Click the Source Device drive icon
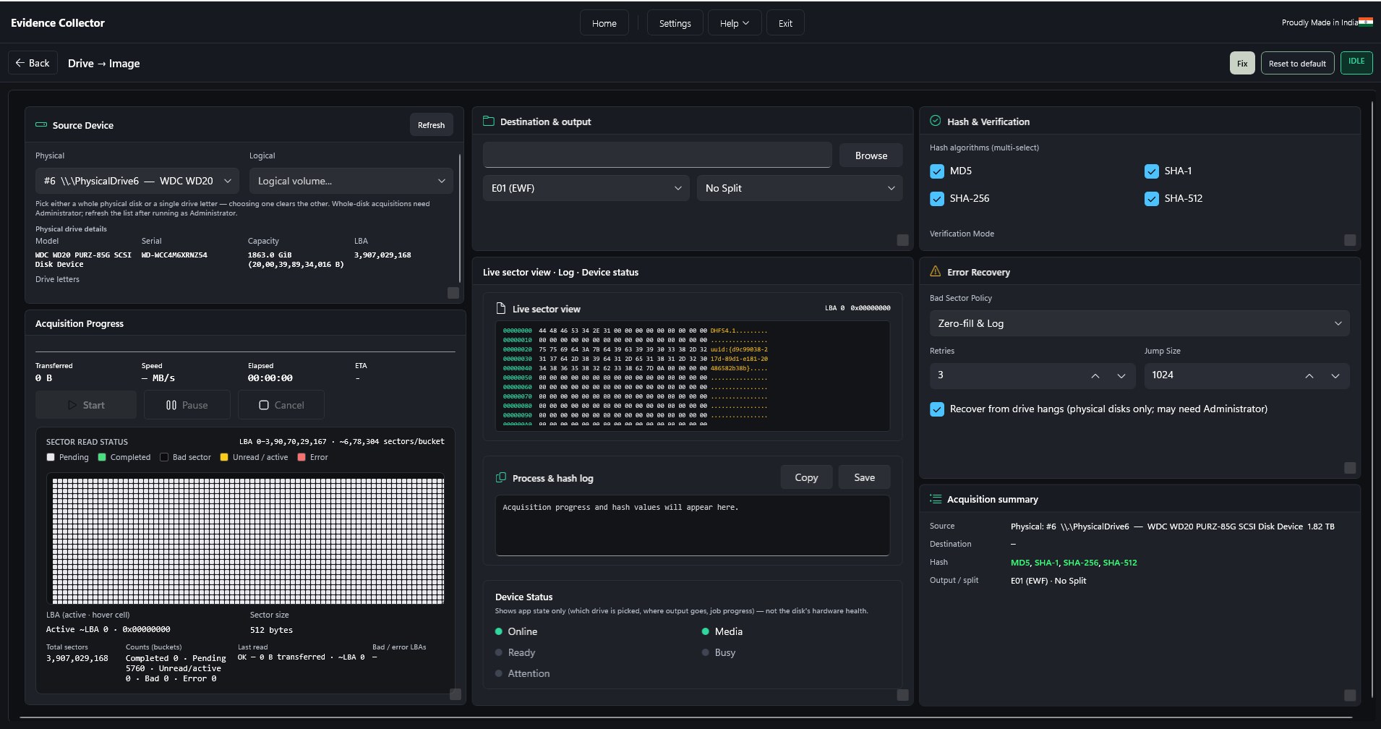The height and width of the screenshot is (729, 1381). [41, 125]
